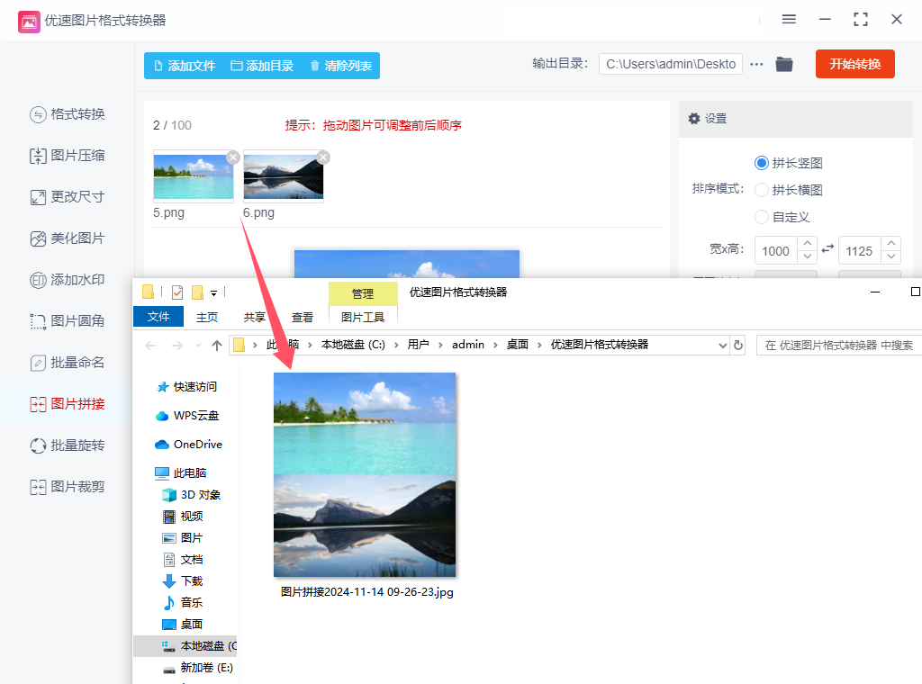The height and width of the screenshot is (684, 922).
Task: Open the 主页 tab in Explorer
Action: pos(207,318)
